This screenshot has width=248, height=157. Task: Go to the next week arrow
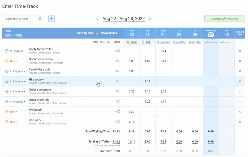pyautogui.click(x=150, y=19)
